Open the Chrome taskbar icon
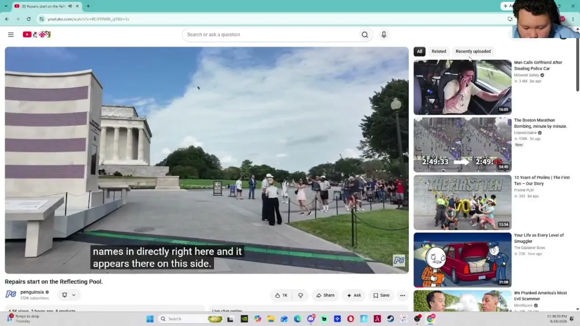The height and width of the screenshot is (326, 580). pyautogui.click(x=430, y=319)
